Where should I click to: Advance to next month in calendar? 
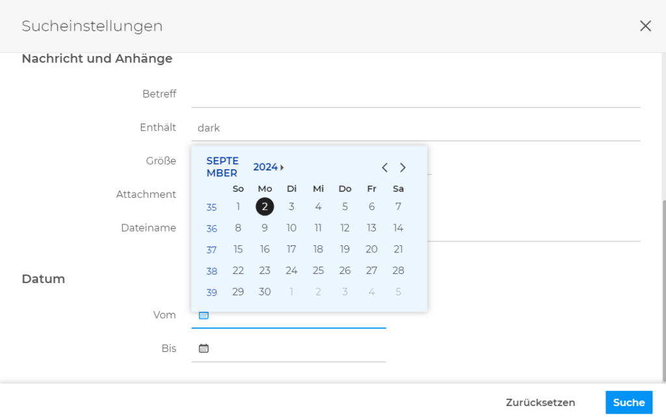click(403, 168)
